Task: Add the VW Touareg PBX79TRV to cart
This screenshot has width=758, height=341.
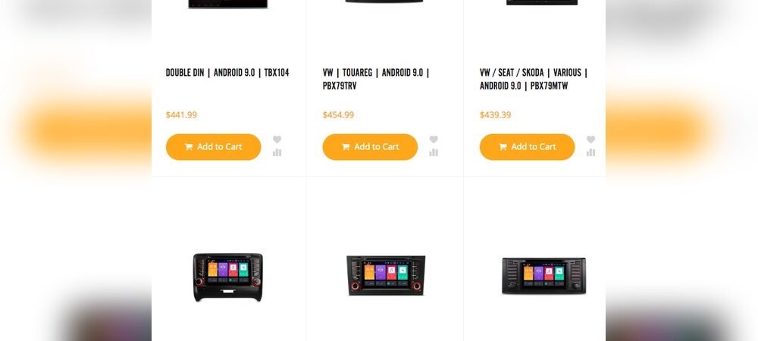Action: point(370,147)
